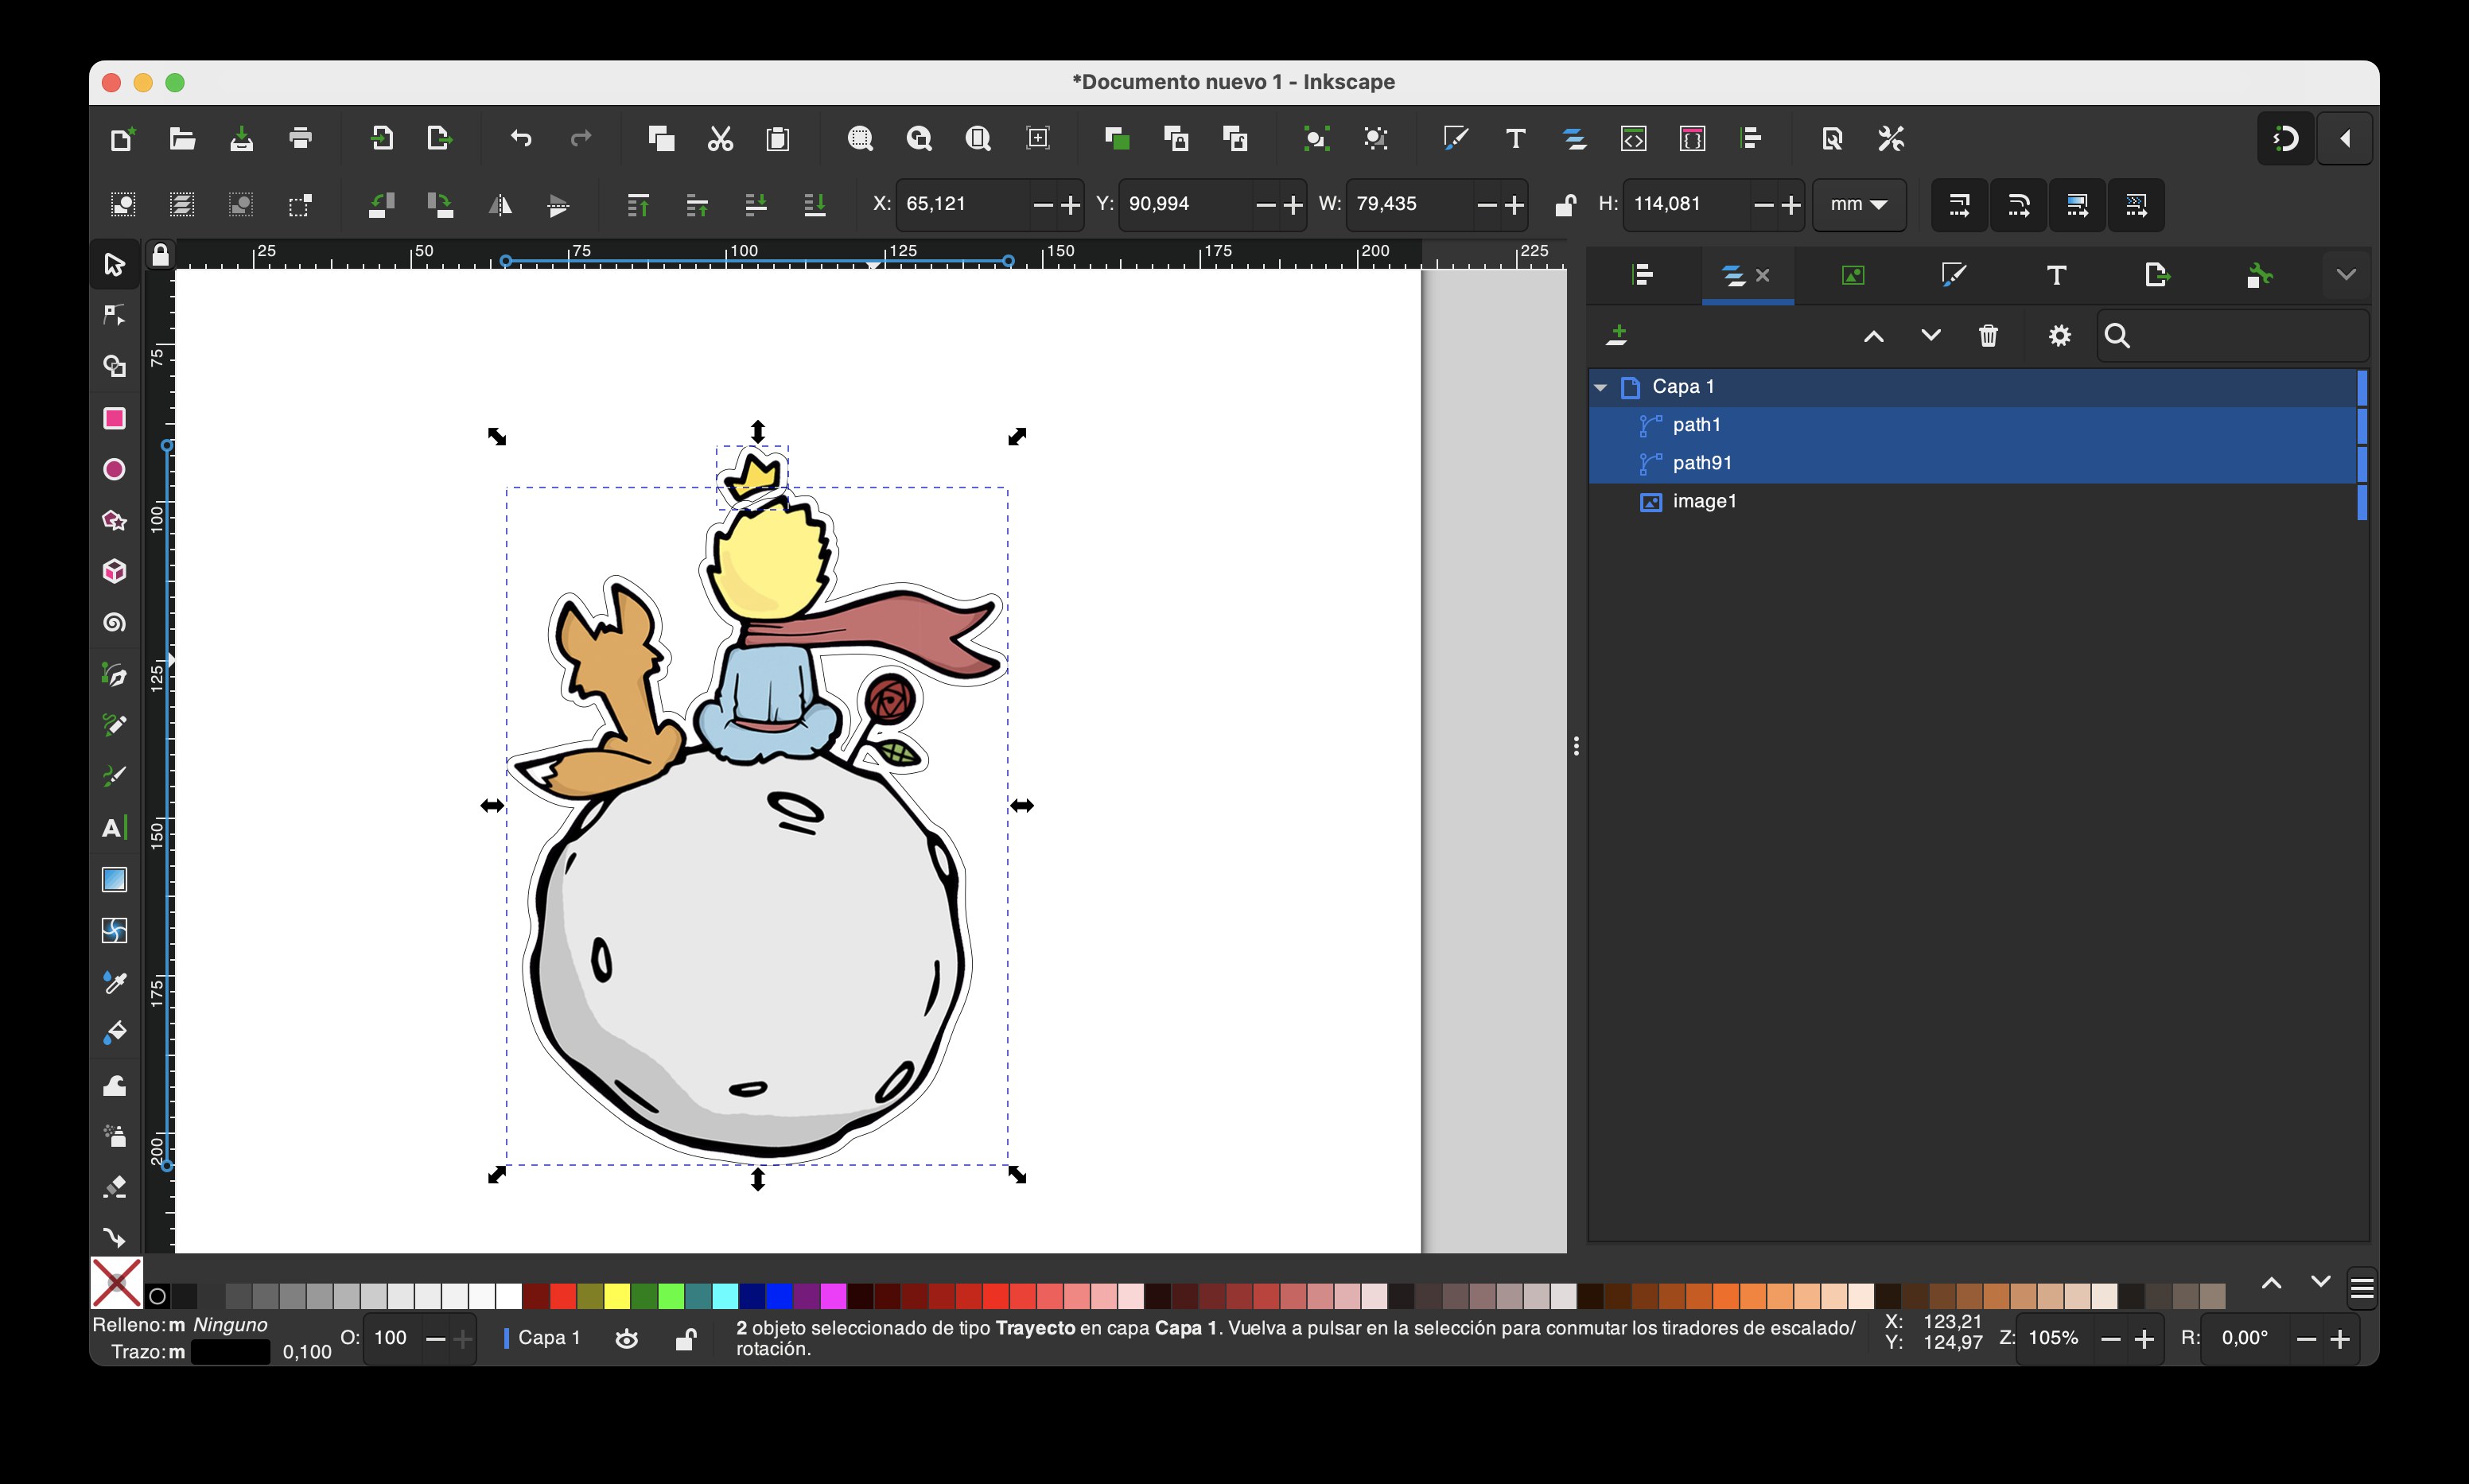Open the Capa 1 layer selector in status bar

[543, 1338]
